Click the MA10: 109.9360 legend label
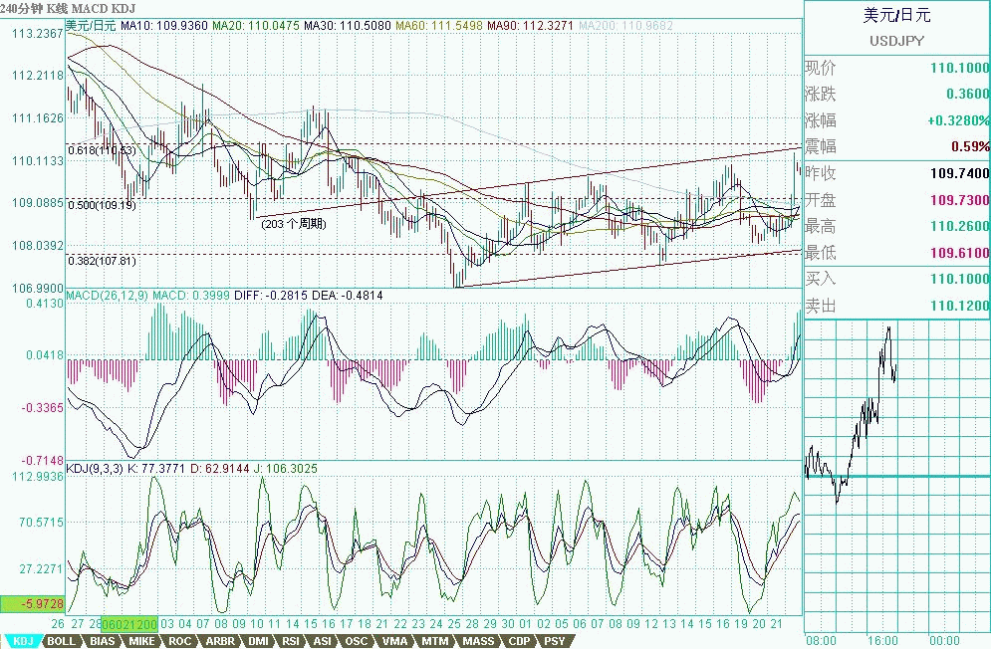The image size is (991, 649). [x=163, y=26]
